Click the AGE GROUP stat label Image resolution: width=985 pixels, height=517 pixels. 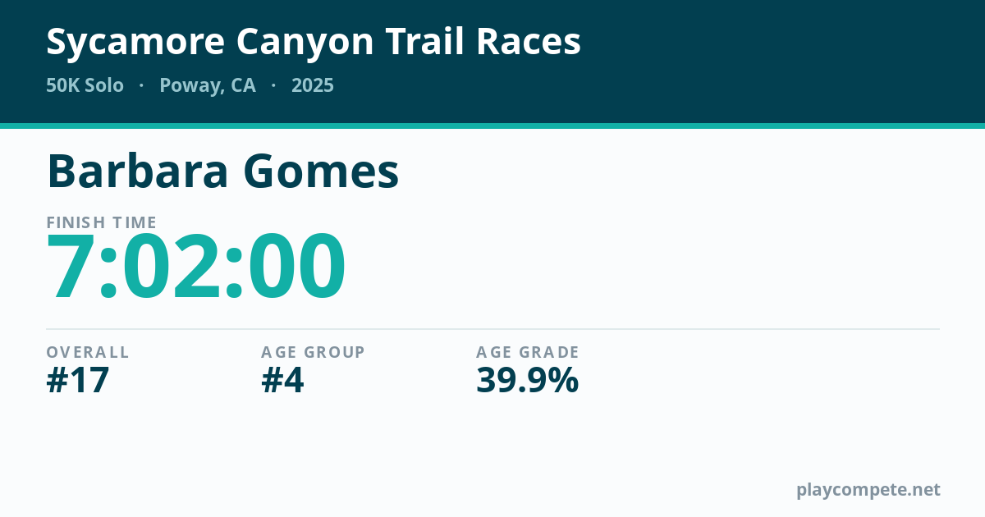313,352
